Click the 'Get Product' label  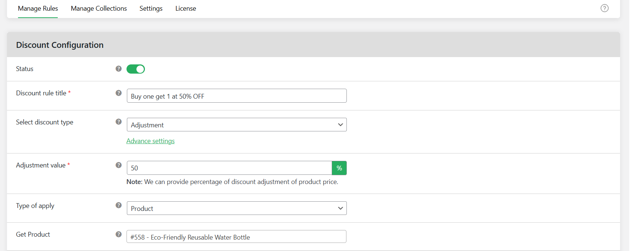tap(33, 234)
